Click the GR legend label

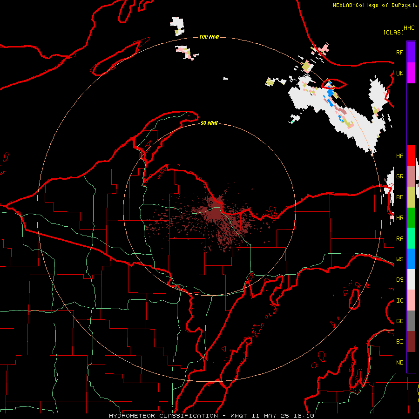pos(400,176)
